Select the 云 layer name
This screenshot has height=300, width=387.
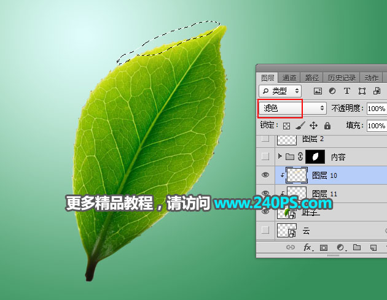coord(306,231)
